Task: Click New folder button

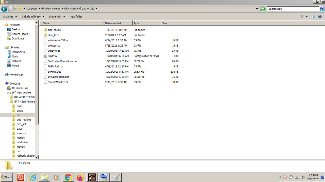Action: pos(76,16)
